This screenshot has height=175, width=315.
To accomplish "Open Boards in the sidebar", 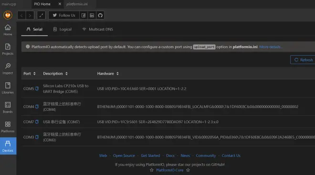I will pos(8,107).
